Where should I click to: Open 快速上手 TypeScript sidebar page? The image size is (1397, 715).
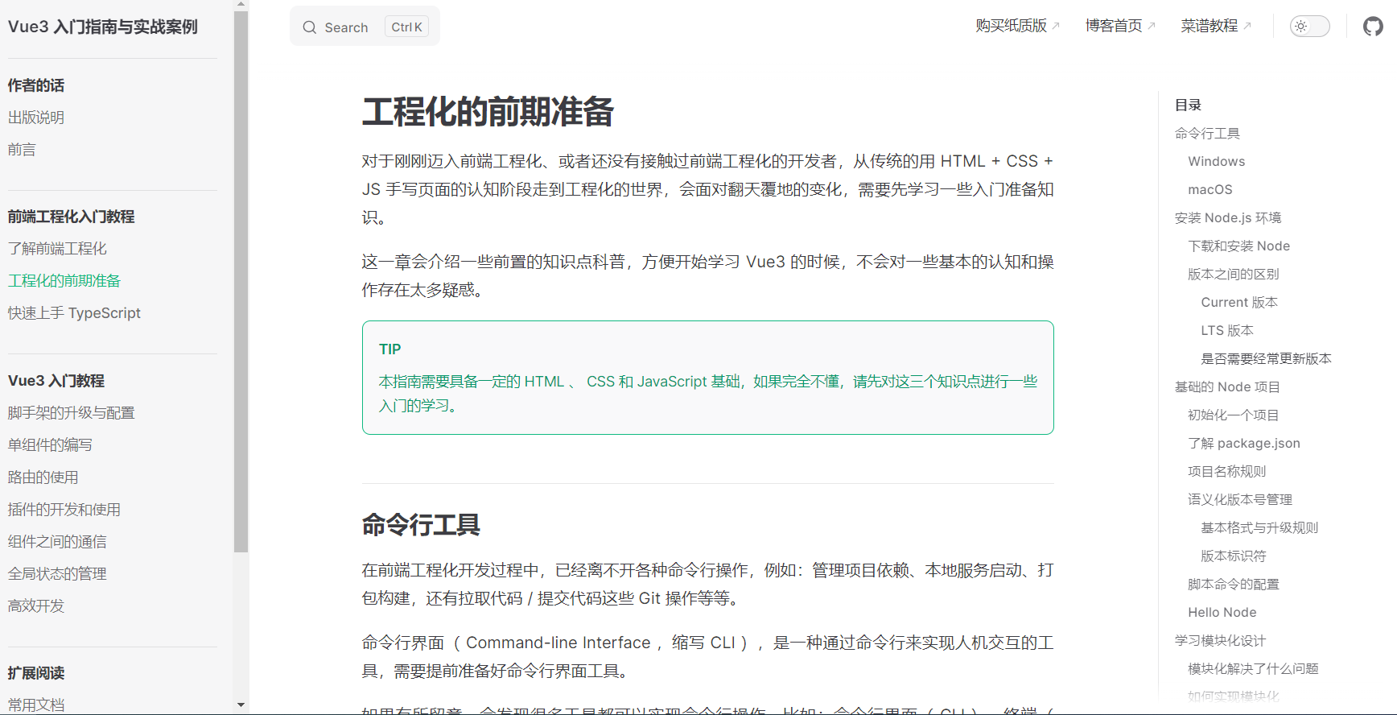point(74,313)
